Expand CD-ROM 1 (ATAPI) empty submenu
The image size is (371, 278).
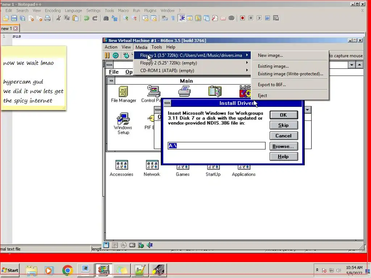(x=192, y=71)
